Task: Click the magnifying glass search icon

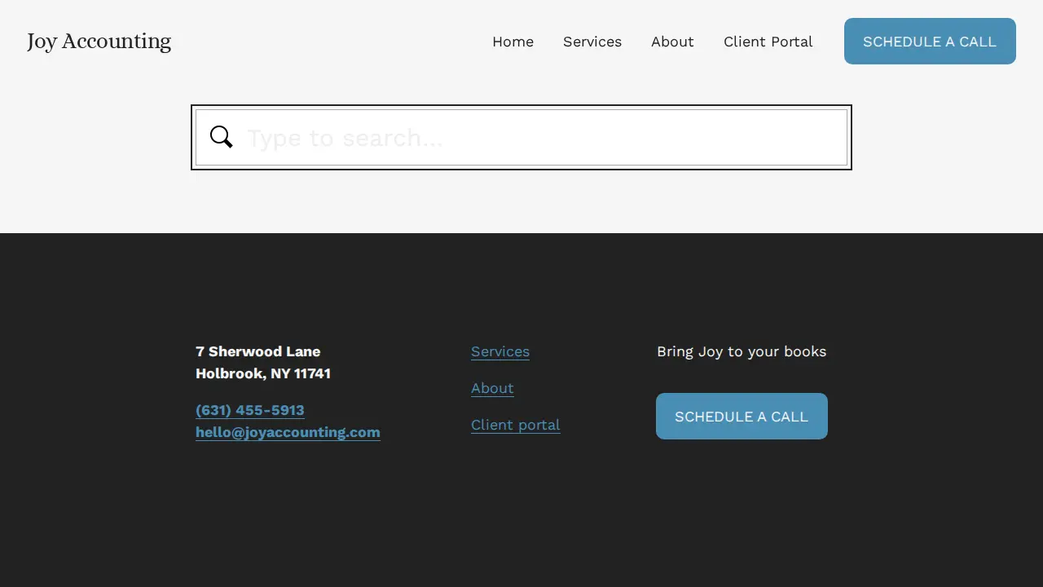Action: click(x=222, y=137)
